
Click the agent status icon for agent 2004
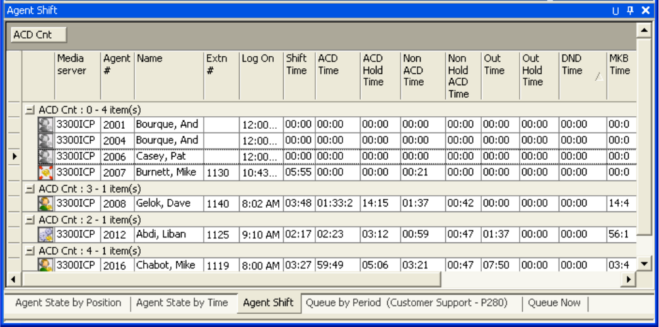pos(45,141)
